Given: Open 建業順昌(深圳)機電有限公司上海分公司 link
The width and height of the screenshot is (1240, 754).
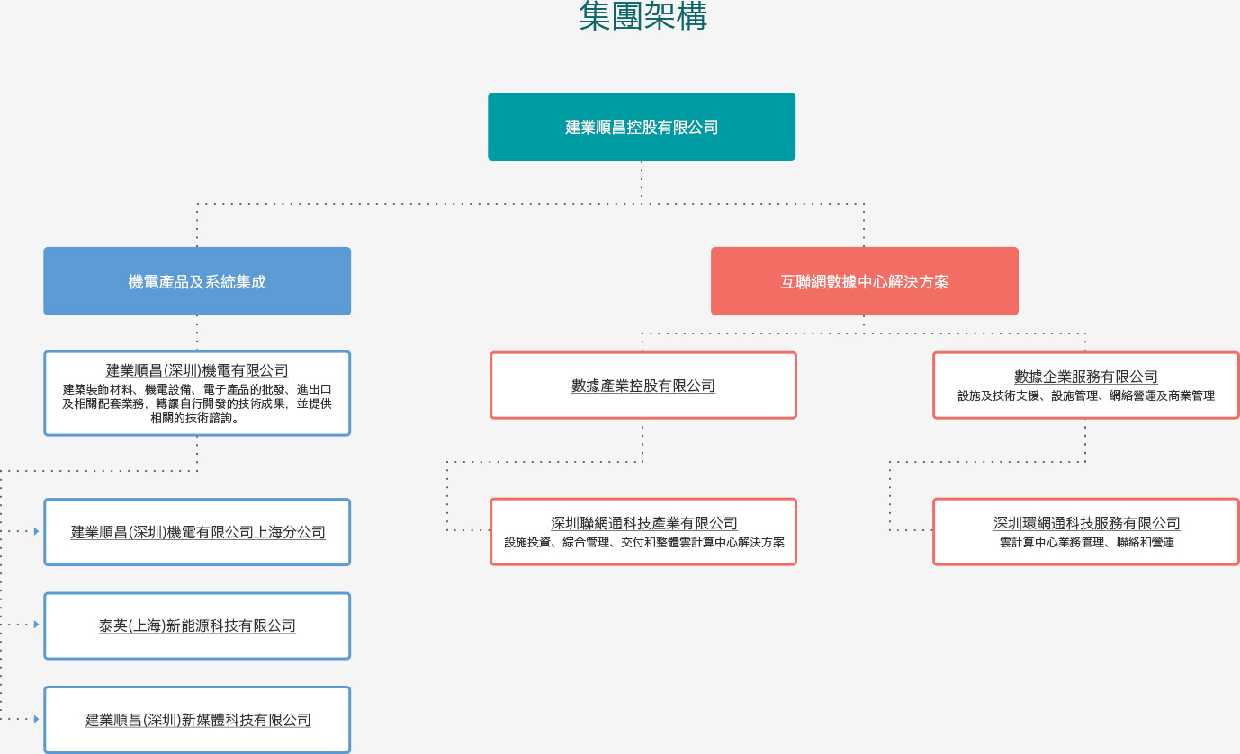Looking at the screenshot, I should [198, 532].
